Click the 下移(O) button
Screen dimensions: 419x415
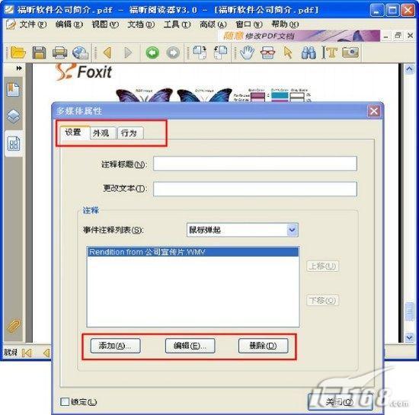(x=322, y=300)
